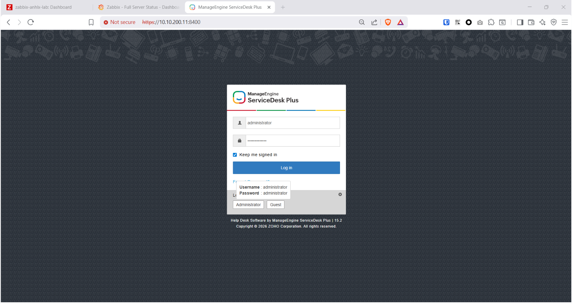The width and height of the screenshot is (572, 304).
Task: Uncheck the Keep me signed in checkbox
Action: click(235, 155)
